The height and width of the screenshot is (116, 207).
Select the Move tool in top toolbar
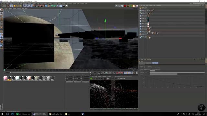(12, 6)
